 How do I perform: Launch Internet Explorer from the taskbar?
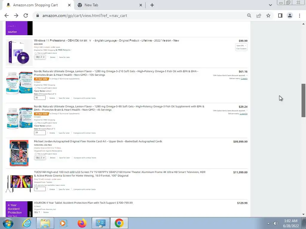pos(27,223)
